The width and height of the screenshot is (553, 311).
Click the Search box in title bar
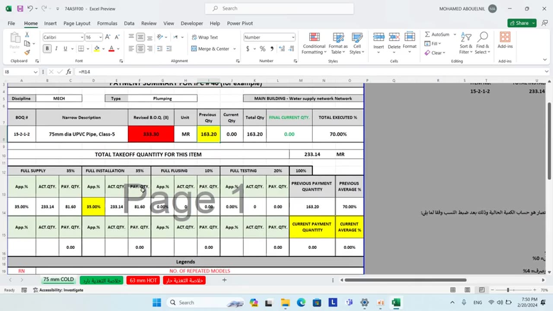coord(280,8)
